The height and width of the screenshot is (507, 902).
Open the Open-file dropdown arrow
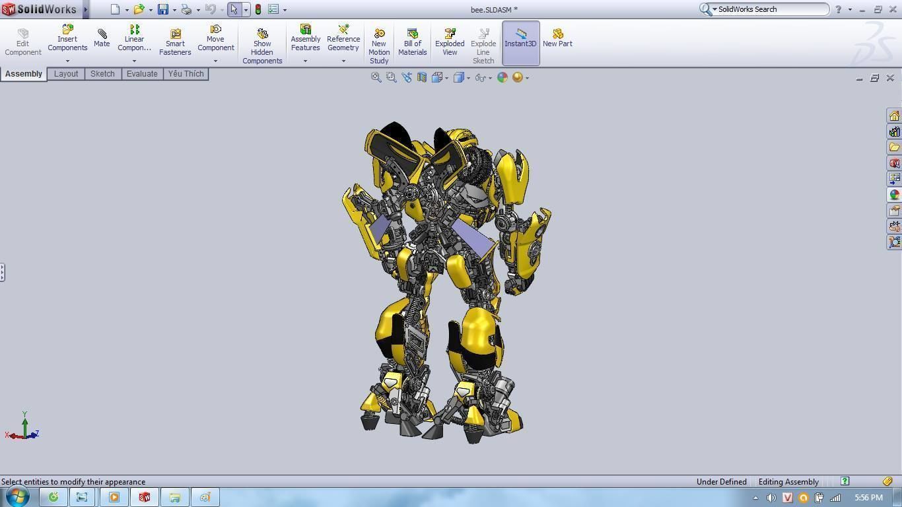click(151, 10)
